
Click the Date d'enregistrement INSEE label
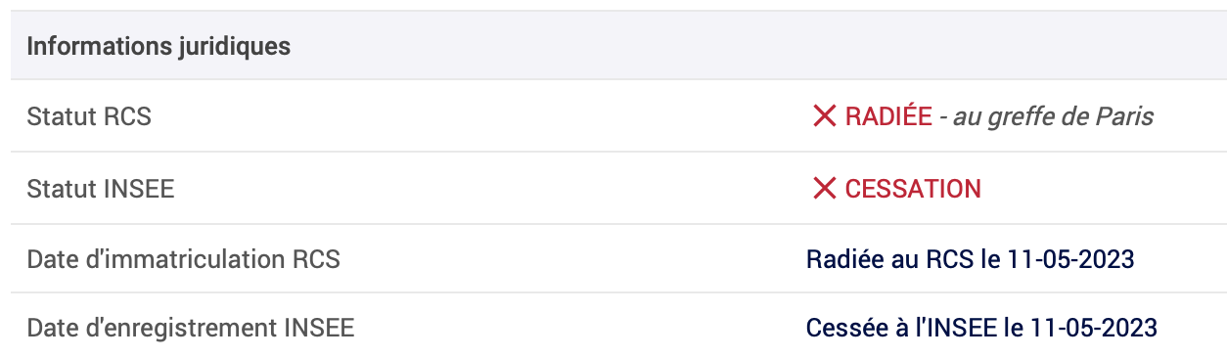click(x=191, y=328)
